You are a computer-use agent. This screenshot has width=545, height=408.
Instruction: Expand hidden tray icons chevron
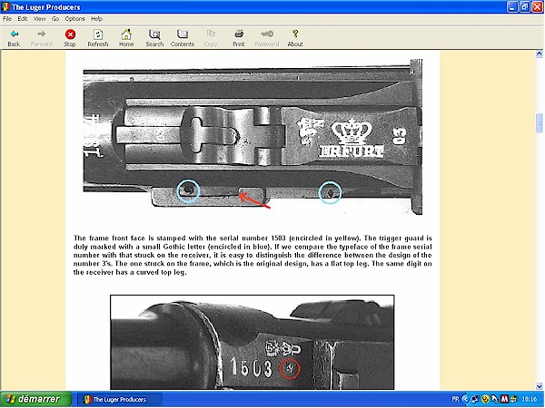click(466, 399)
